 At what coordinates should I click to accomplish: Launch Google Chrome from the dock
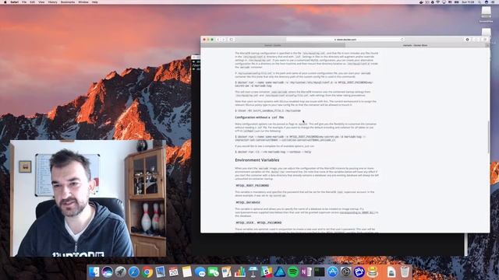[x=147, y=272]
